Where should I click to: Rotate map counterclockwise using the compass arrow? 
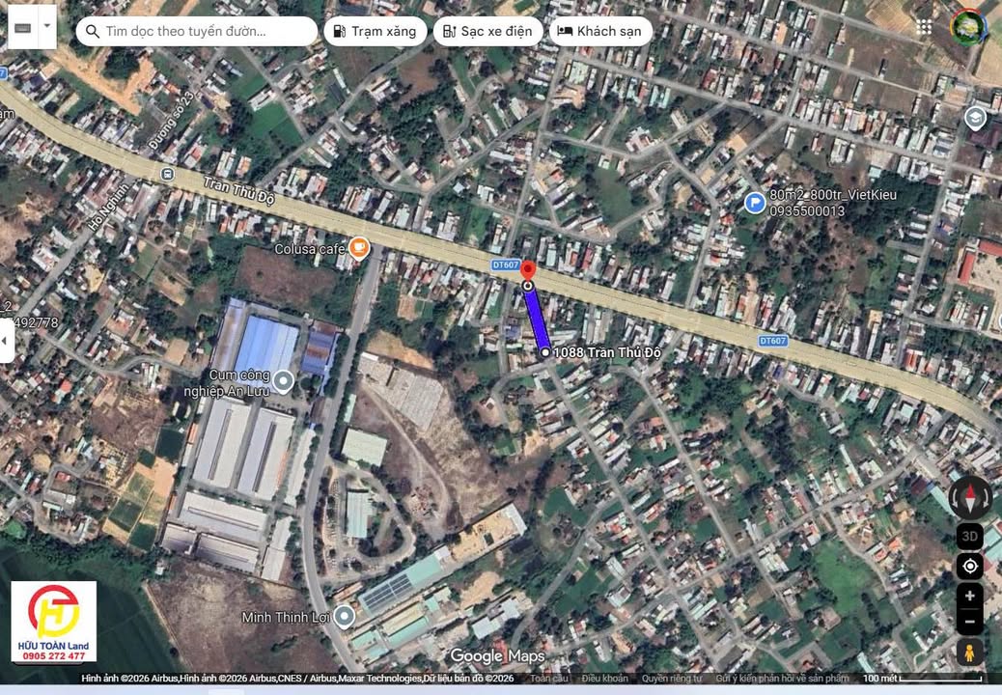[x=953, y=498]
